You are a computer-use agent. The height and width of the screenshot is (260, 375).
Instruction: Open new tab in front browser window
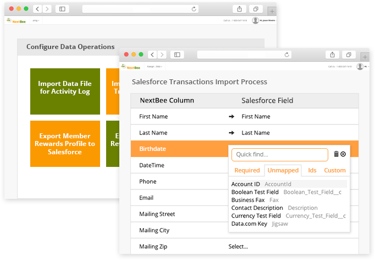(x=365, y=57)
